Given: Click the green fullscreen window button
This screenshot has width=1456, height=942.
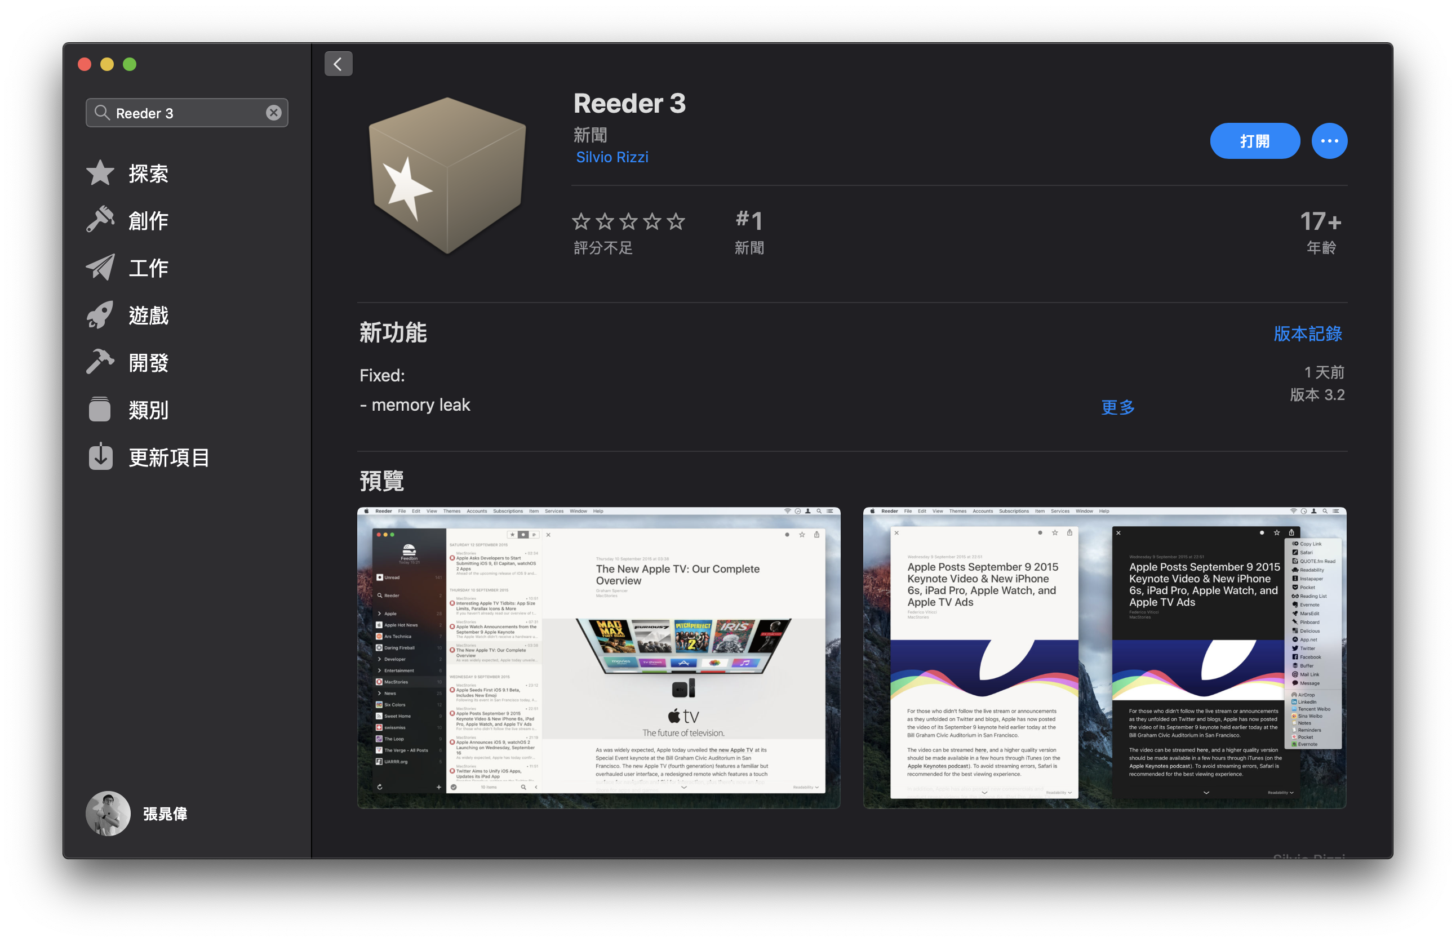Looking at the screenshot, I should (130, 64).
